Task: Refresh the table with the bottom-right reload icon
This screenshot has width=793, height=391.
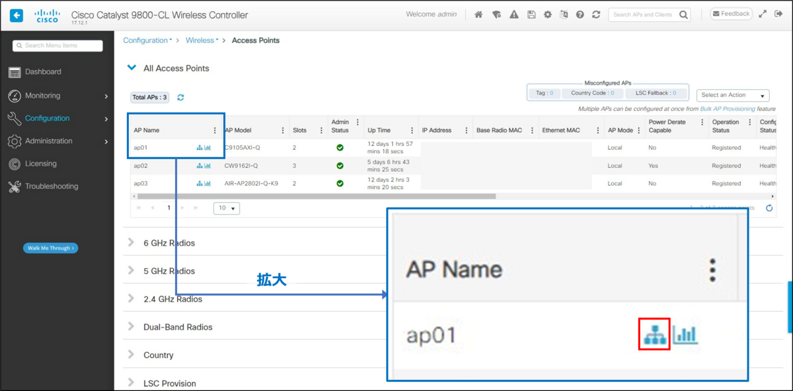Action: [x=769, y=208]
